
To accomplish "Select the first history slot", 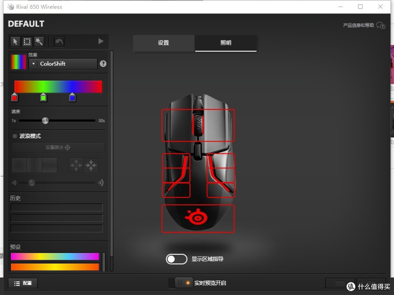I will (57, 207).
